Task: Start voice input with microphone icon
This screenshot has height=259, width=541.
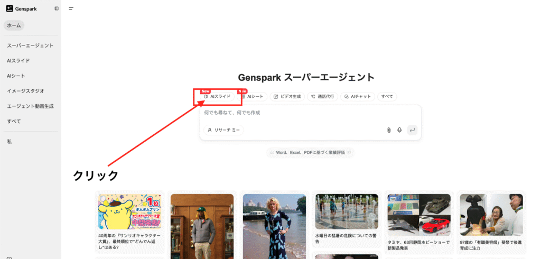Action: [x=399, y=130]
